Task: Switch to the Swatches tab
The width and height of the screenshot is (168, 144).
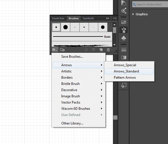Action: [58, 18]
